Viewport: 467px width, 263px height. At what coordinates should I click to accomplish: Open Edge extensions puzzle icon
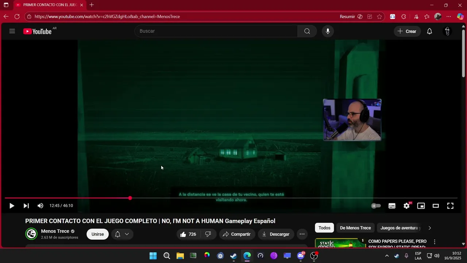pos(404,16)
